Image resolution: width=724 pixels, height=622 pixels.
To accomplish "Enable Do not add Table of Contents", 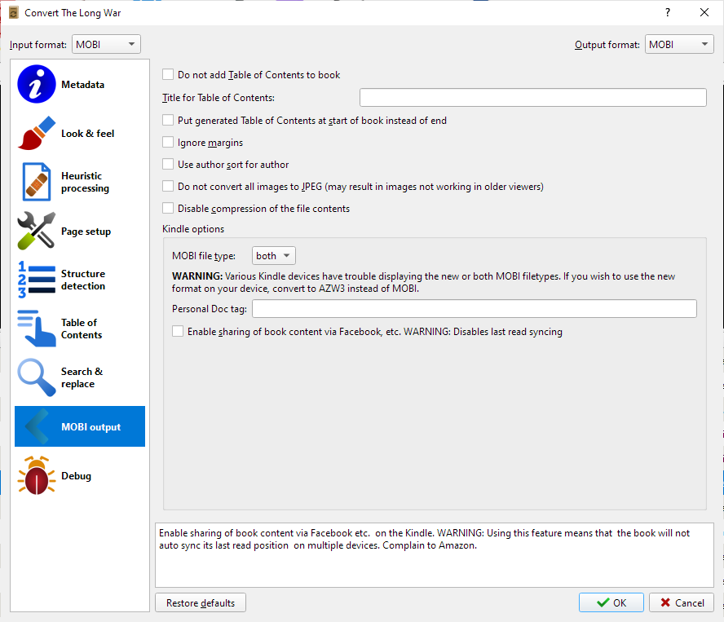I will (168, 74).
